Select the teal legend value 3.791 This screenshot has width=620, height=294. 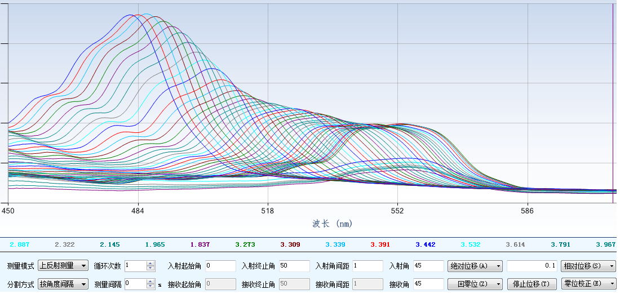pos(560,244)
